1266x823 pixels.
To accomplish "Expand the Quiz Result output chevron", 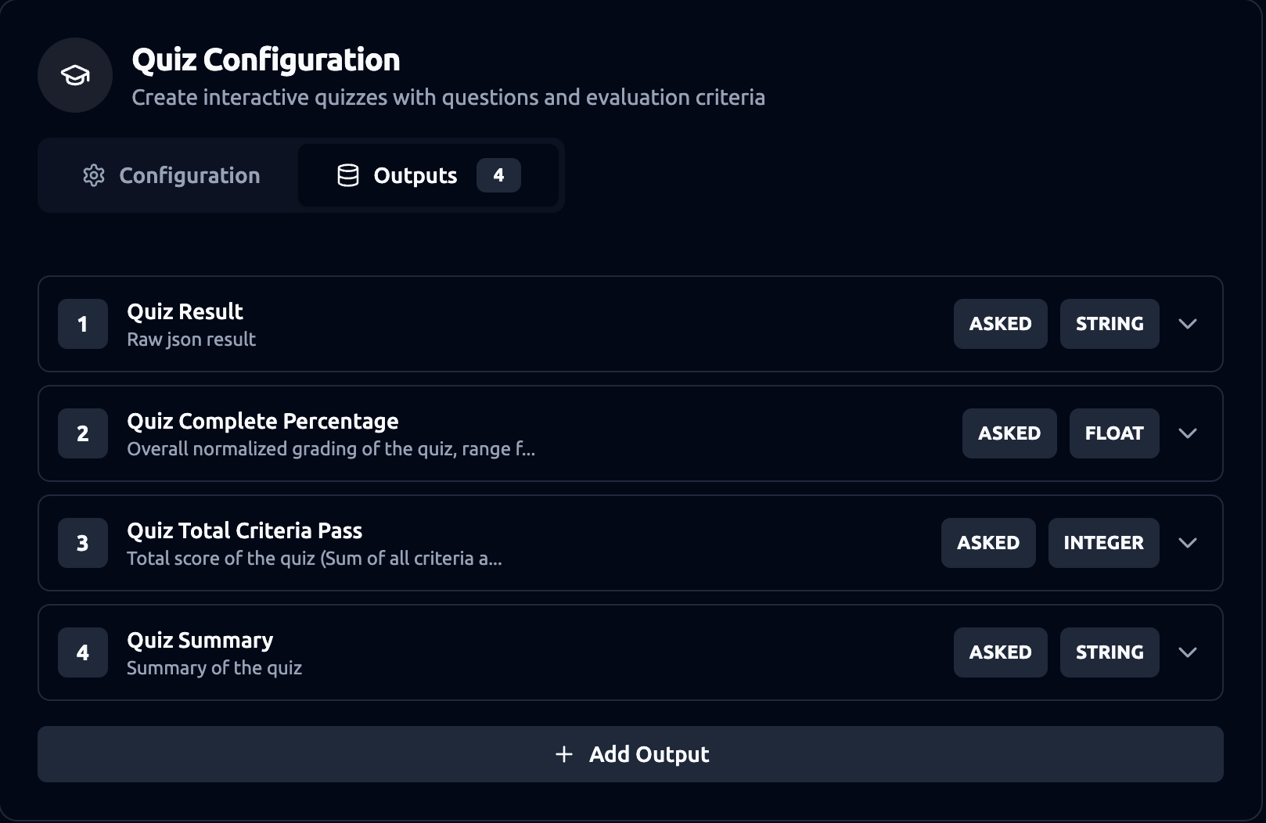I will click(1188, 324).
